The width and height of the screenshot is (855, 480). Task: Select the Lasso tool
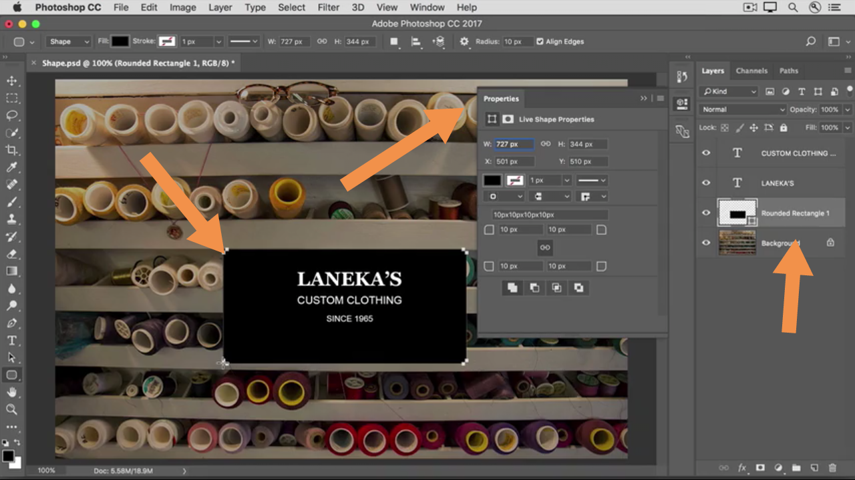(11, 115)
